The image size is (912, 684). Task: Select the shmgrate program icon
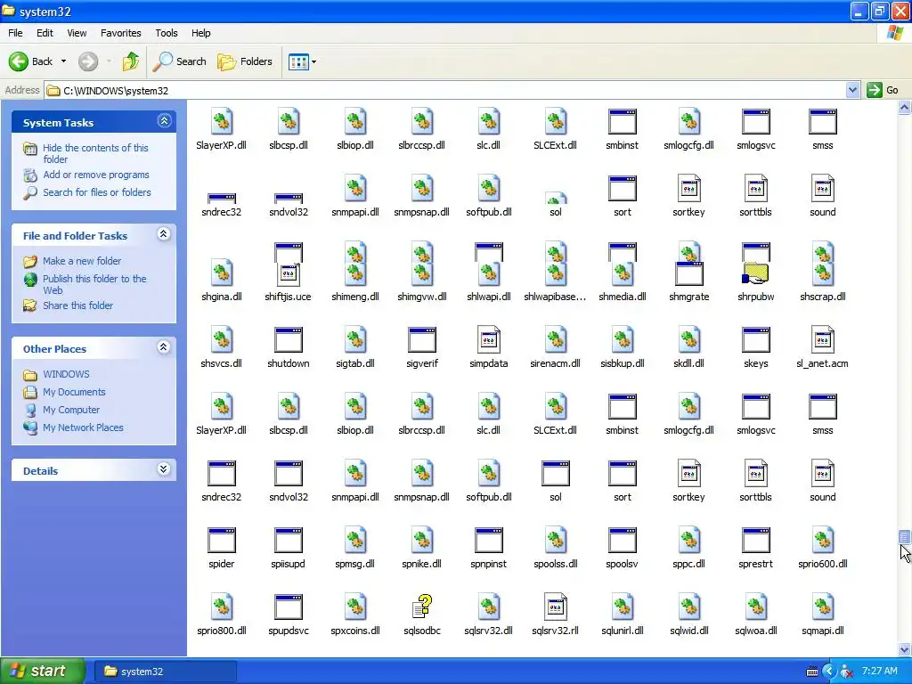pos(689,273)
